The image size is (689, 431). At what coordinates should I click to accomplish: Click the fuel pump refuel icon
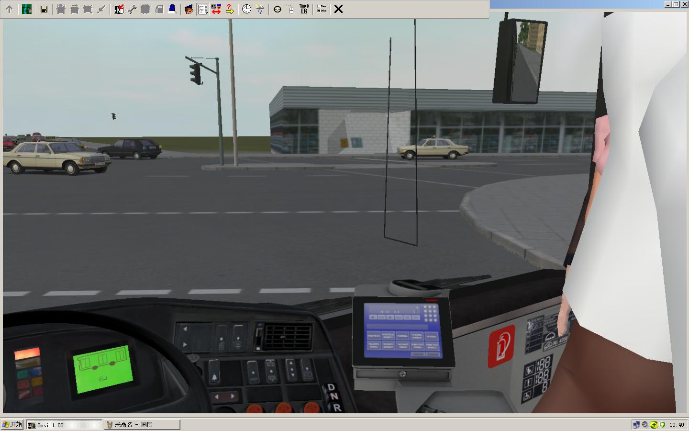159,9
